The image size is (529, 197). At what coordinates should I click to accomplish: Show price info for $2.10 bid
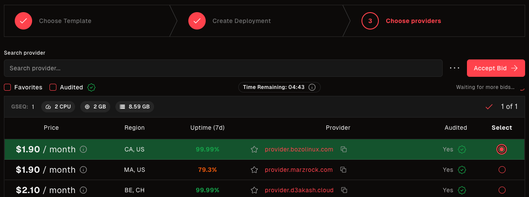pos(84,190)
